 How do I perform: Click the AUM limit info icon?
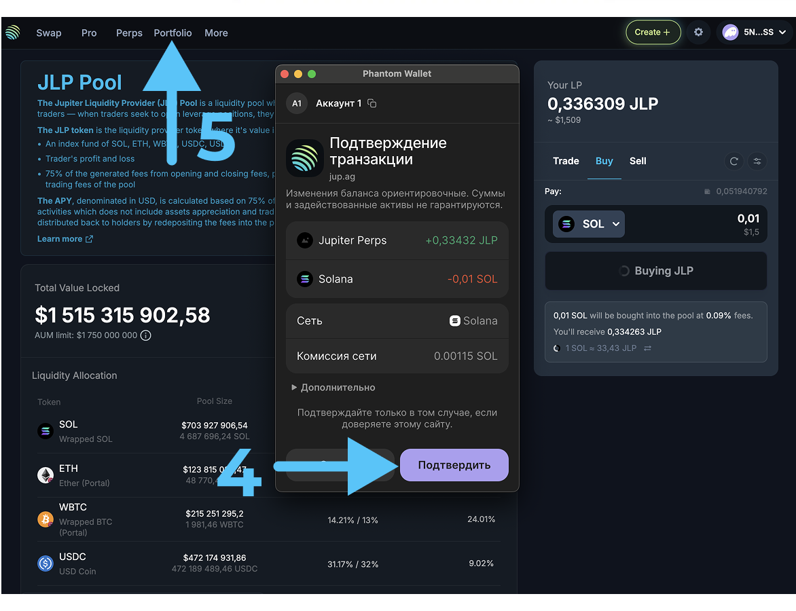(x=146, y=335)
